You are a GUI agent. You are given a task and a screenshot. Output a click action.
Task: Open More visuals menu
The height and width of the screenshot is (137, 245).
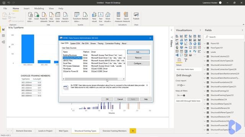(108, 17)
